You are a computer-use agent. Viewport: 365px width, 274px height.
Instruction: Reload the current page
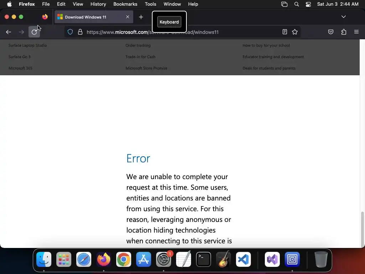[x=34, y=32]
